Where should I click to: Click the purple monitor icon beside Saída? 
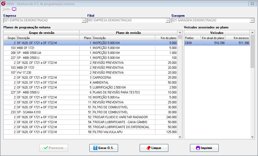14,9
